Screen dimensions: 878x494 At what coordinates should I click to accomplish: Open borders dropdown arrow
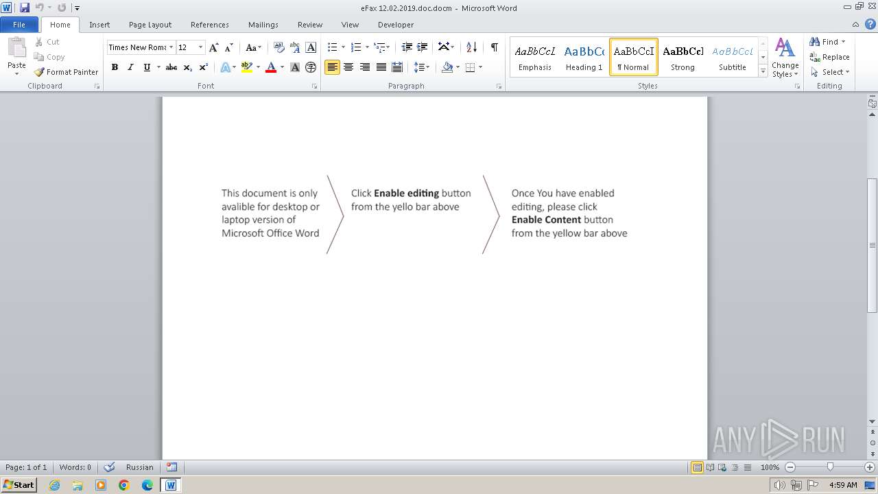(480, 67)
